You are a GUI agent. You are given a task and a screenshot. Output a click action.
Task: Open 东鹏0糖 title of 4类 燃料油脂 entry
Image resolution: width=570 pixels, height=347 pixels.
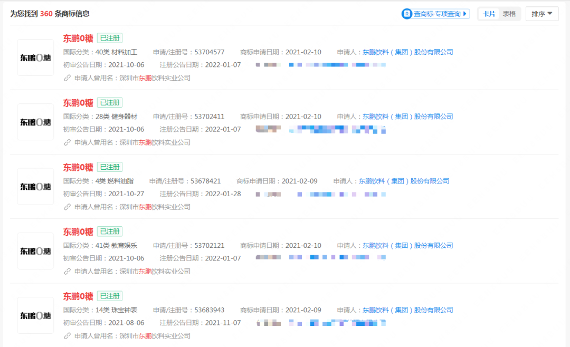78,167
